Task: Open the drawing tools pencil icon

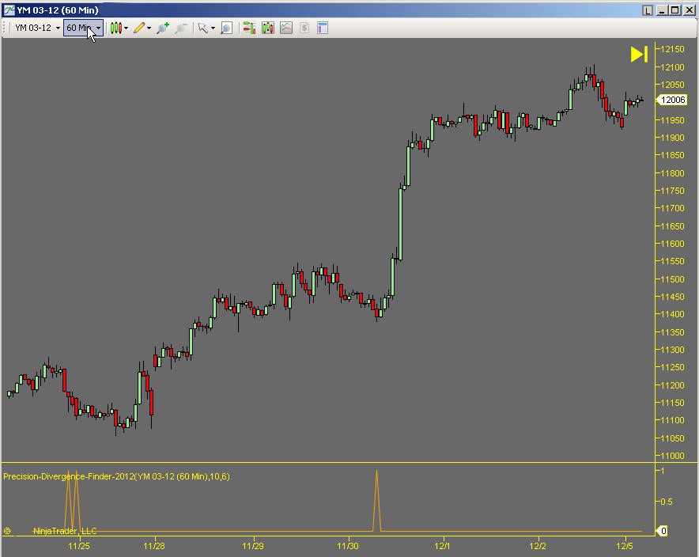Action: point(139,28)
